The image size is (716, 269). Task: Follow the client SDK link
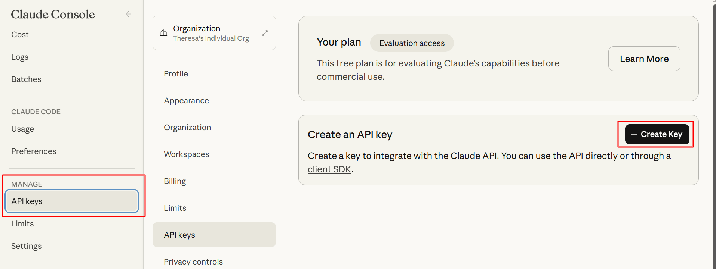[x=329, y=169]
